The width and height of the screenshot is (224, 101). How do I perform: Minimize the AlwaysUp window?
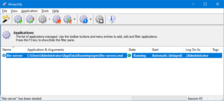pos(193,4)
